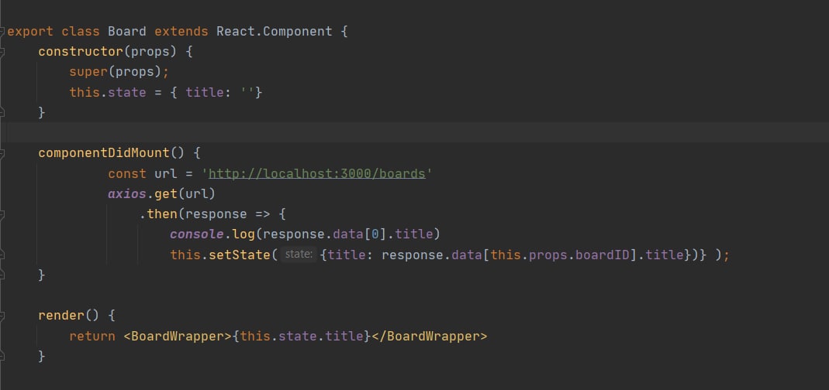Collapse the componentDidMount method fold marker

2,153
